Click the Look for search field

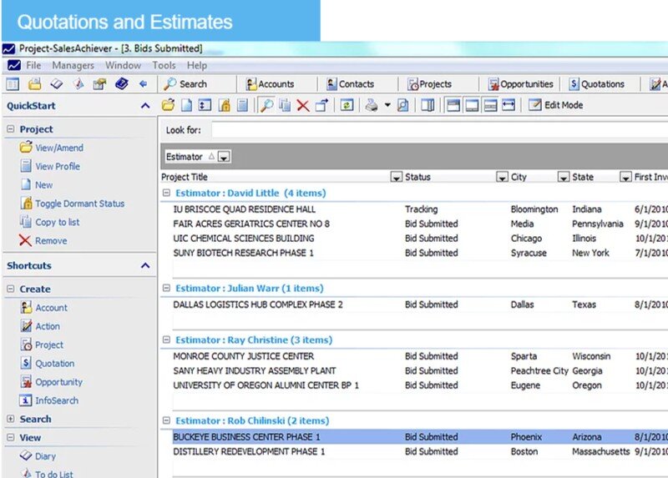click(x=434, y=130)
